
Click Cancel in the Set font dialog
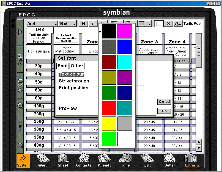tap(164, 102)
